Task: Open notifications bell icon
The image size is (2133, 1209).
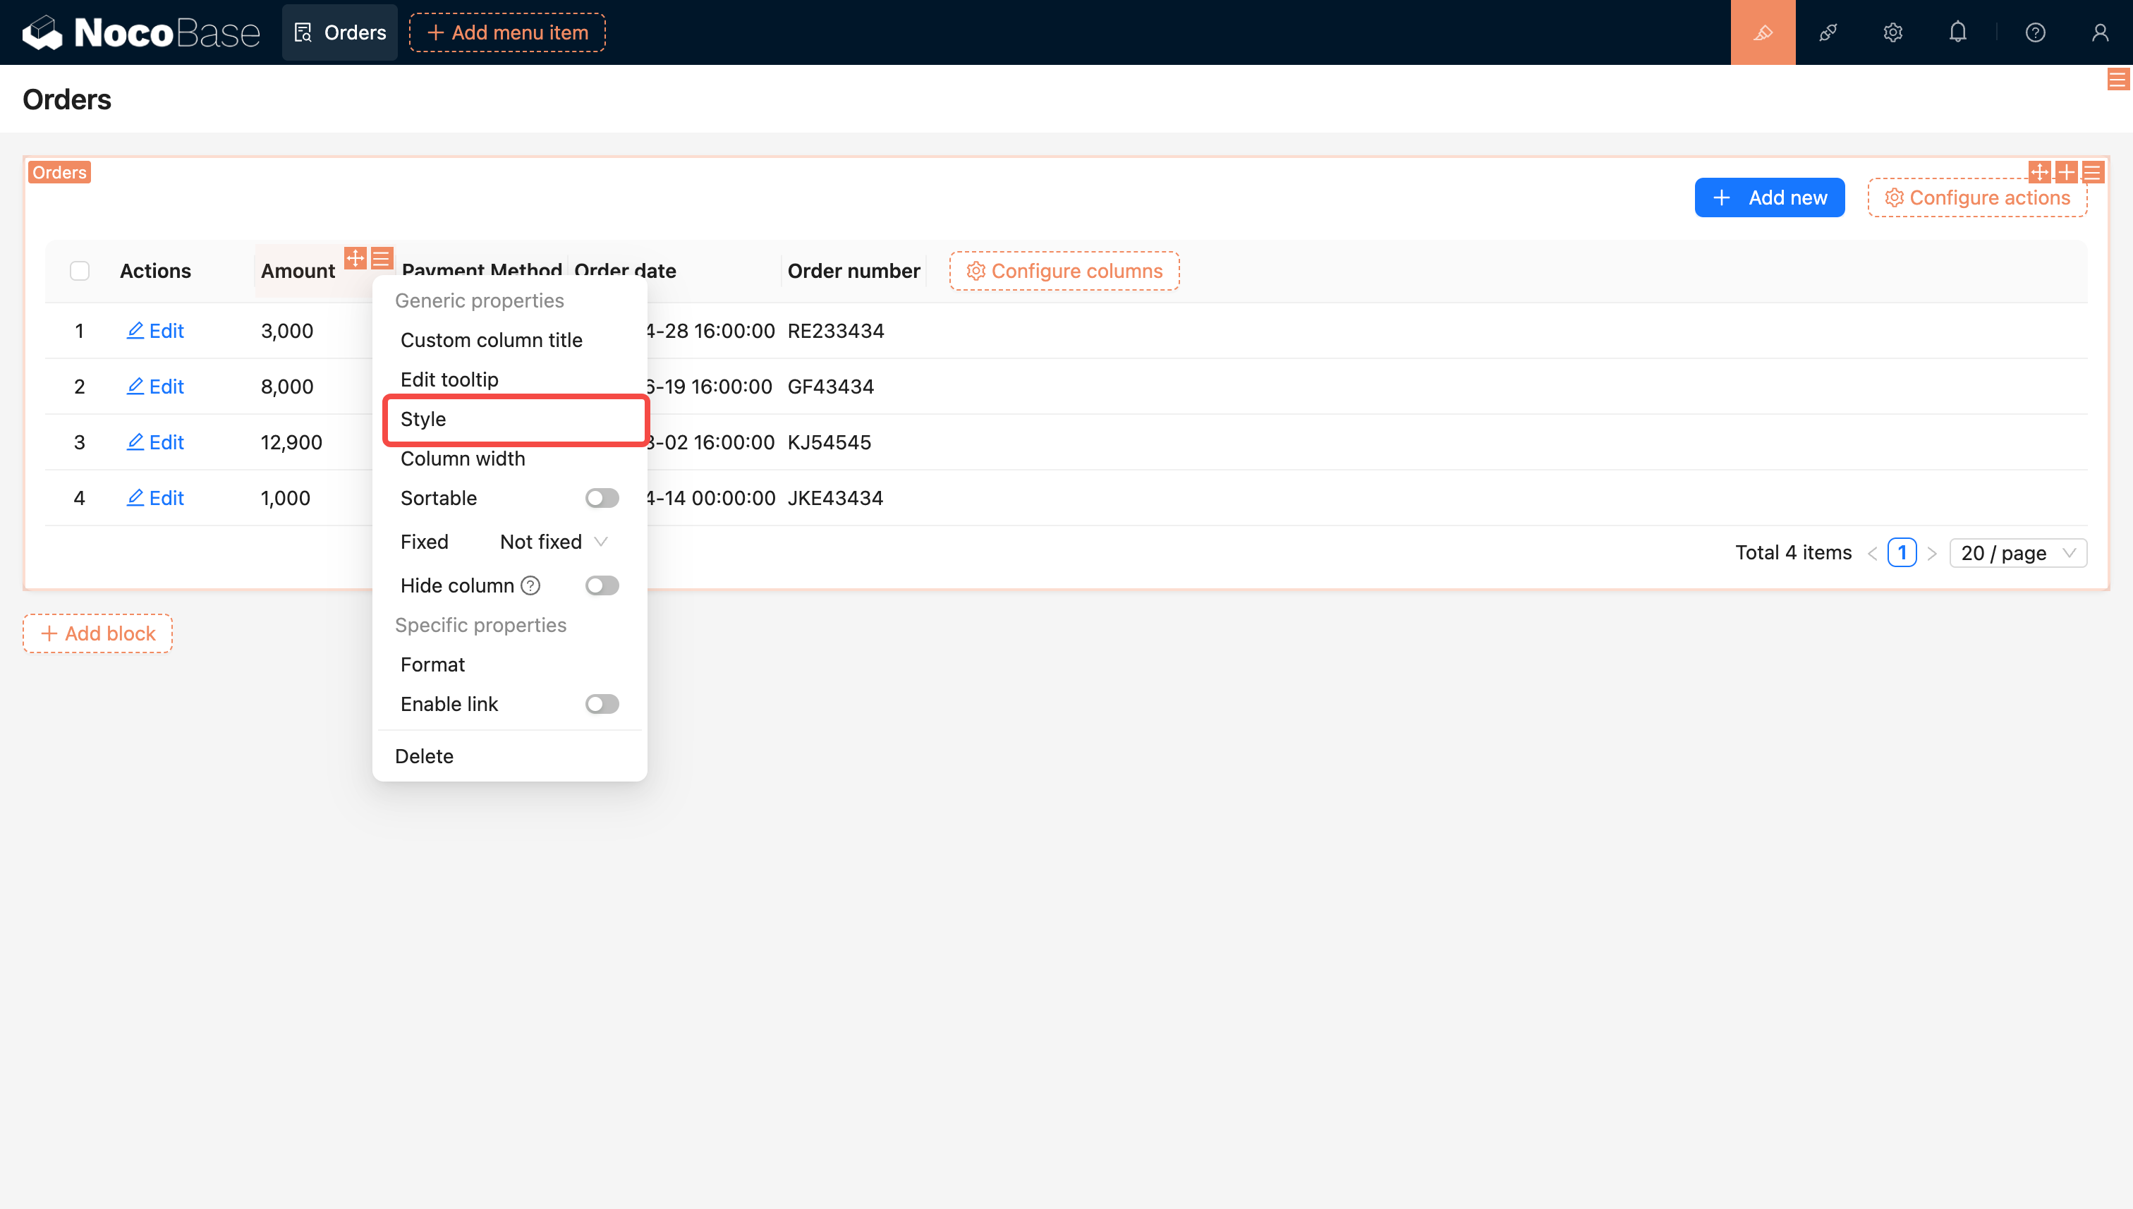Action: coord(1957,32)
